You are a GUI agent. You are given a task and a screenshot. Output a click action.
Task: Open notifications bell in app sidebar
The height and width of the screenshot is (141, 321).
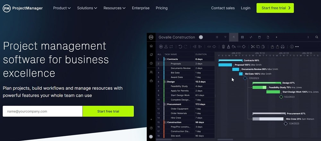(151, 54)
